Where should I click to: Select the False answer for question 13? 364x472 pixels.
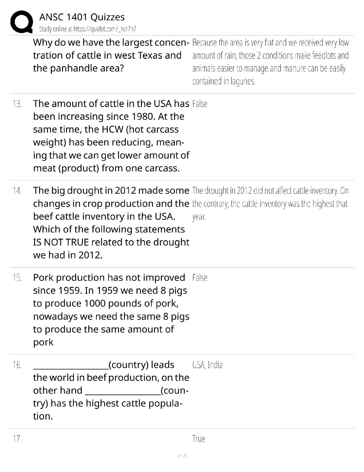(x=200, y=104)
